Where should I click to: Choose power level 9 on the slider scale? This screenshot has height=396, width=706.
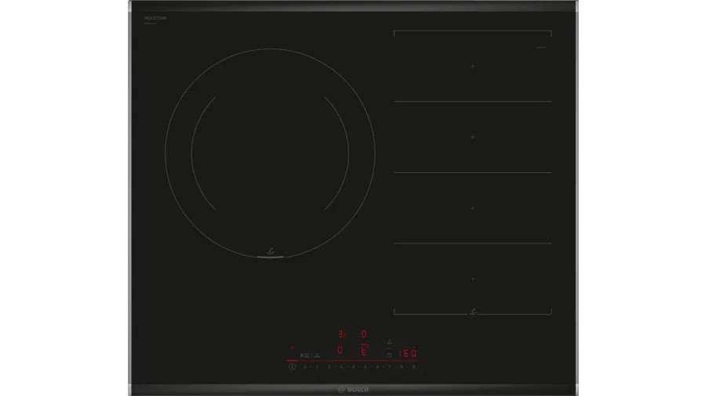pos(413,366)
